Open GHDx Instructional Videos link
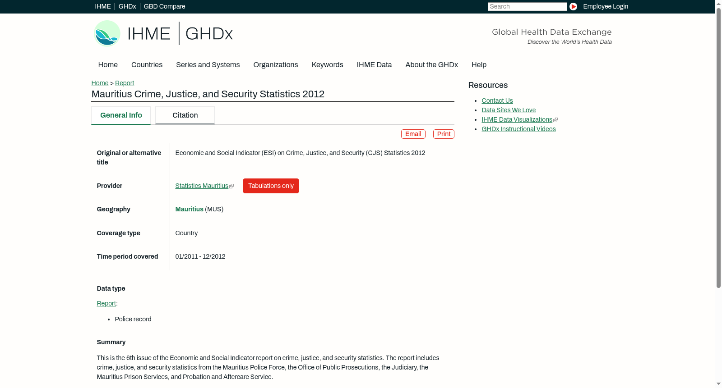The width and height of the screenshot is (722, 388). pos(518,129)
